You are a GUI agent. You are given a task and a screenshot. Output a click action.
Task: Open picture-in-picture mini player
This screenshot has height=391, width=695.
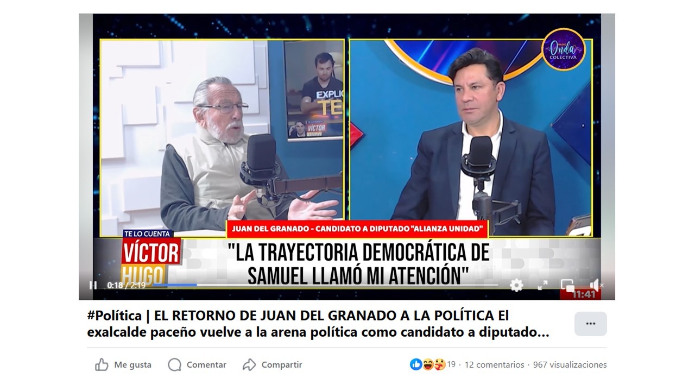point(567,285)
